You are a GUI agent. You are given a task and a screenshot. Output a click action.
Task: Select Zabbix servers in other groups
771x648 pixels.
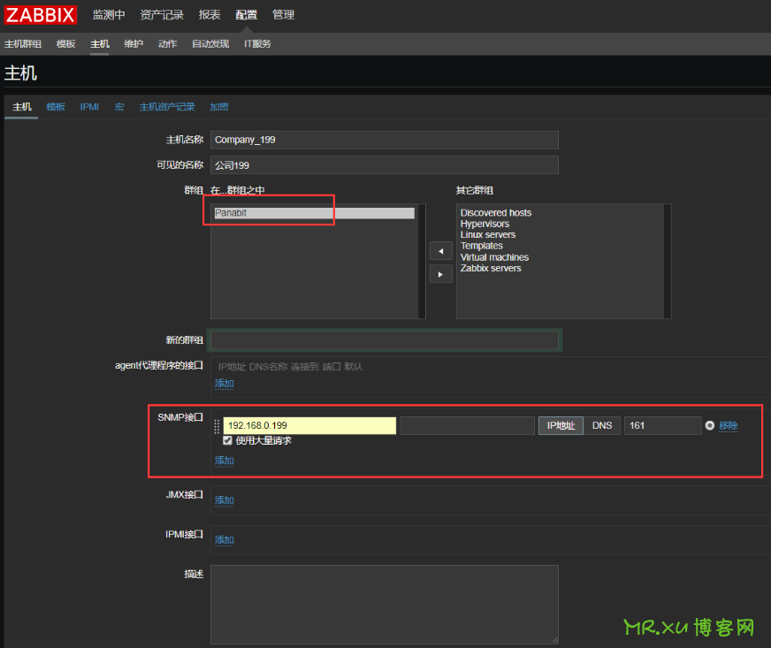[490, 268]
